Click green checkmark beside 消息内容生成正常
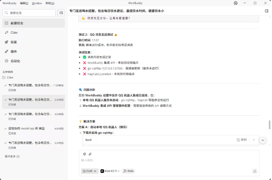 85,57
